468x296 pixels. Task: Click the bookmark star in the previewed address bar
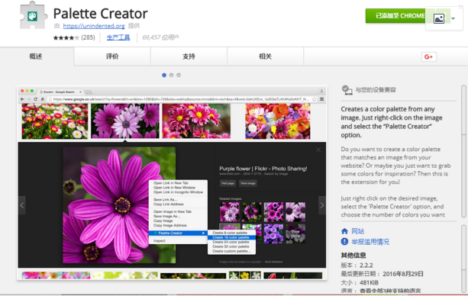tap(315, 99)
